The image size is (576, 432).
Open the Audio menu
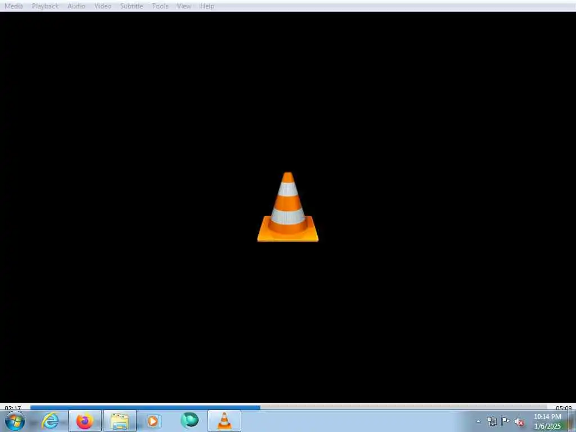tap(76, 6)
